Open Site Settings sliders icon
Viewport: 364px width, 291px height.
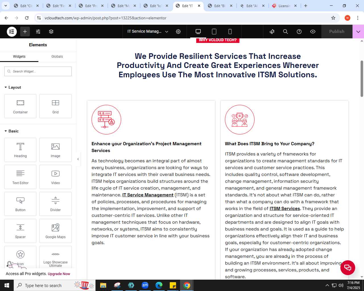click(38, 32)
